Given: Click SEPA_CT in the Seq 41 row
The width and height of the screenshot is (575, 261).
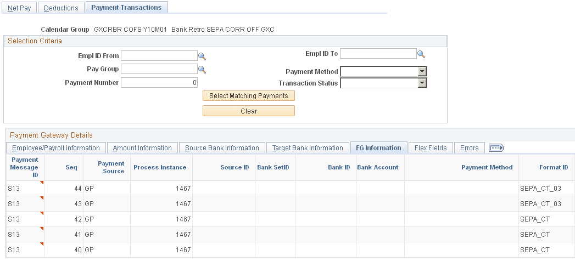Looking at the screenshot, I should coord(535,235).
